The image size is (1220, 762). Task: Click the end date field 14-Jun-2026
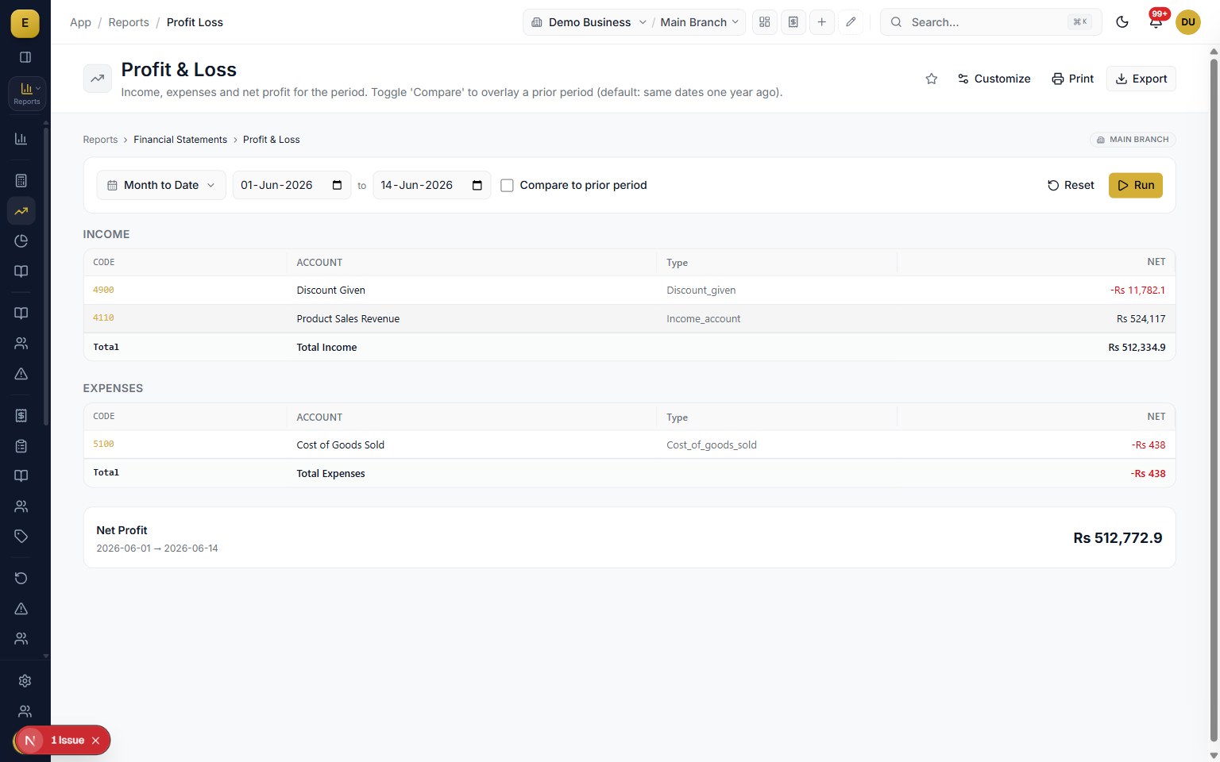(432, 185)
